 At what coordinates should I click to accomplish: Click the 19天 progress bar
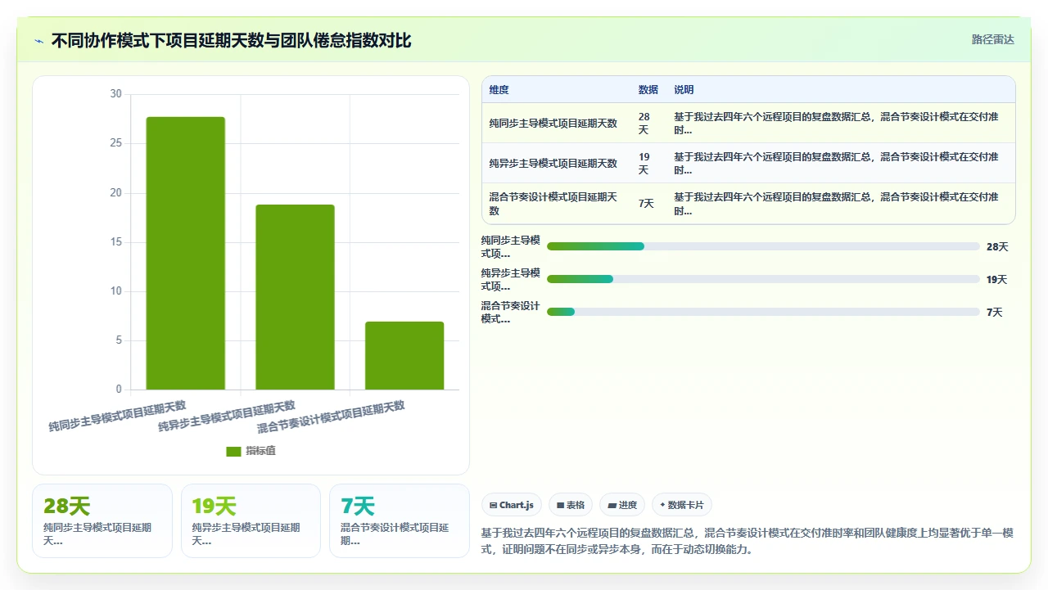pos(763,279)
